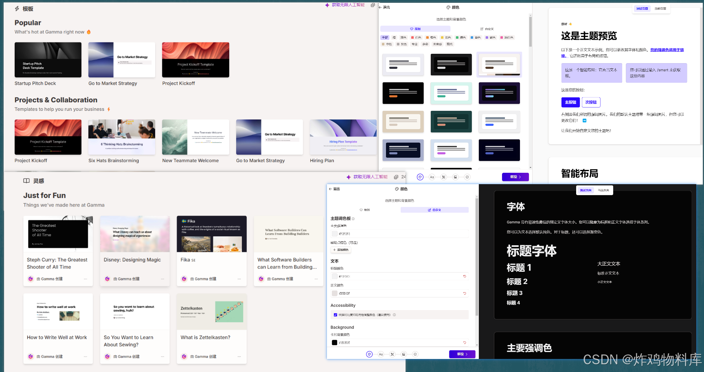Select the Aa font step in the upper panel footer
Screen dimensions: 704x372
click(x=432, y=177)
